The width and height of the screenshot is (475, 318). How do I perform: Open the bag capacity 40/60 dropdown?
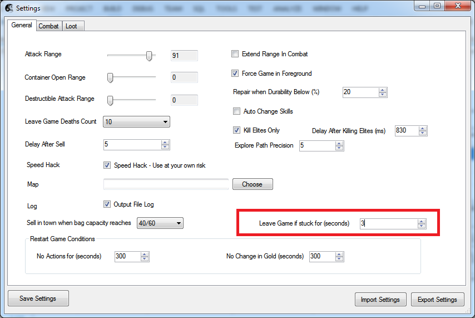click(160, 223)
